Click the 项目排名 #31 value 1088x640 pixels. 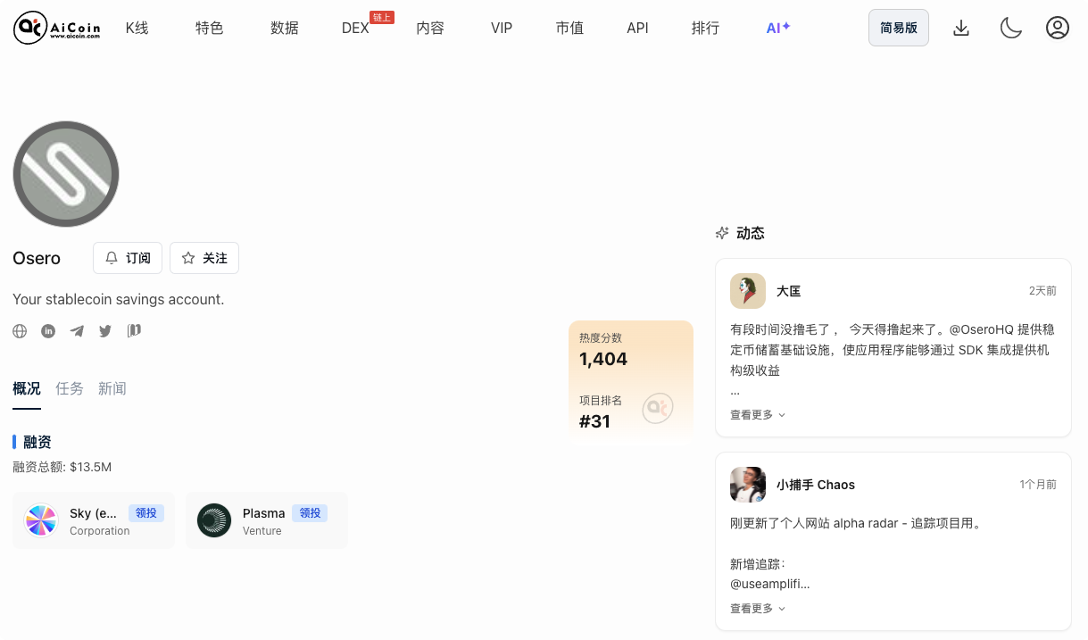click(594, 421)
